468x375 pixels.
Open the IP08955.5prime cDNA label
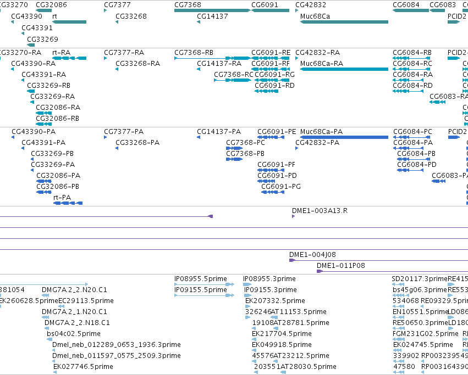[x=201, y=279]
